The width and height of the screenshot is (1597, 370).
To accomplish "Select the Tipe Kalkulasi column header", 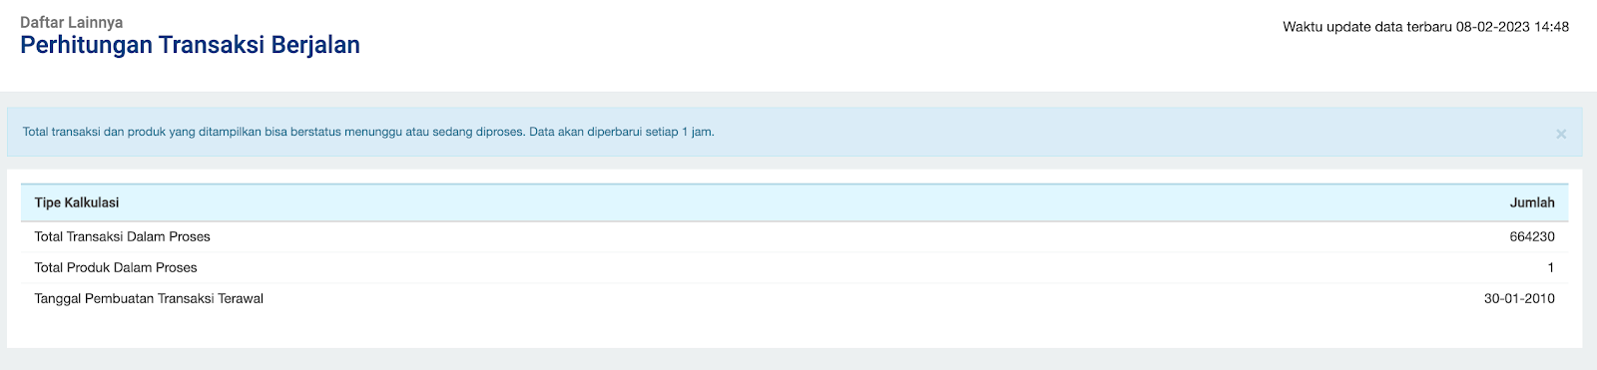I will point(77,202).
